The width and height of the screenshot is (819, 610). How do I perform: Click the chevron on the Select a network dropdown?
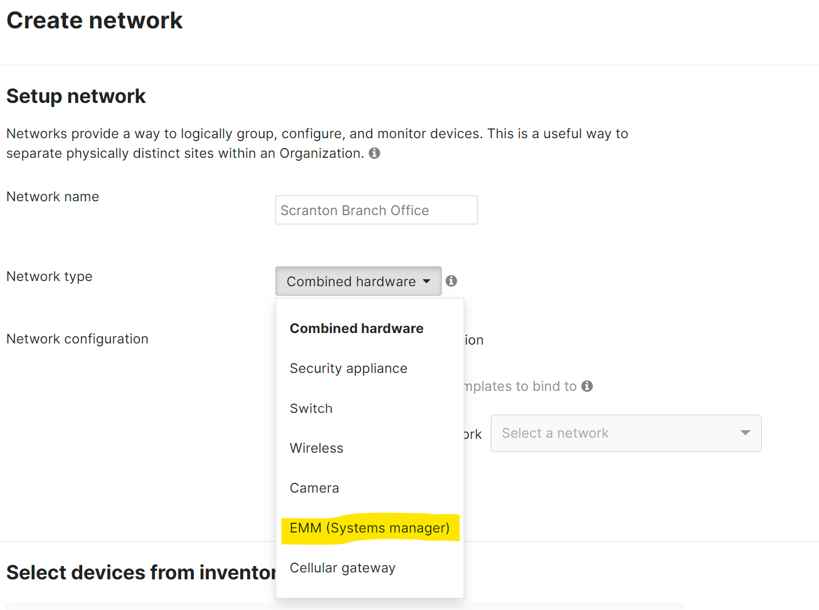(745, 433)
